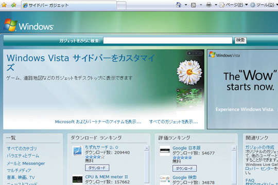The width and height of the screenshot is (278, 185).
Task: Select マルチメディア category link
Action: 19,171
